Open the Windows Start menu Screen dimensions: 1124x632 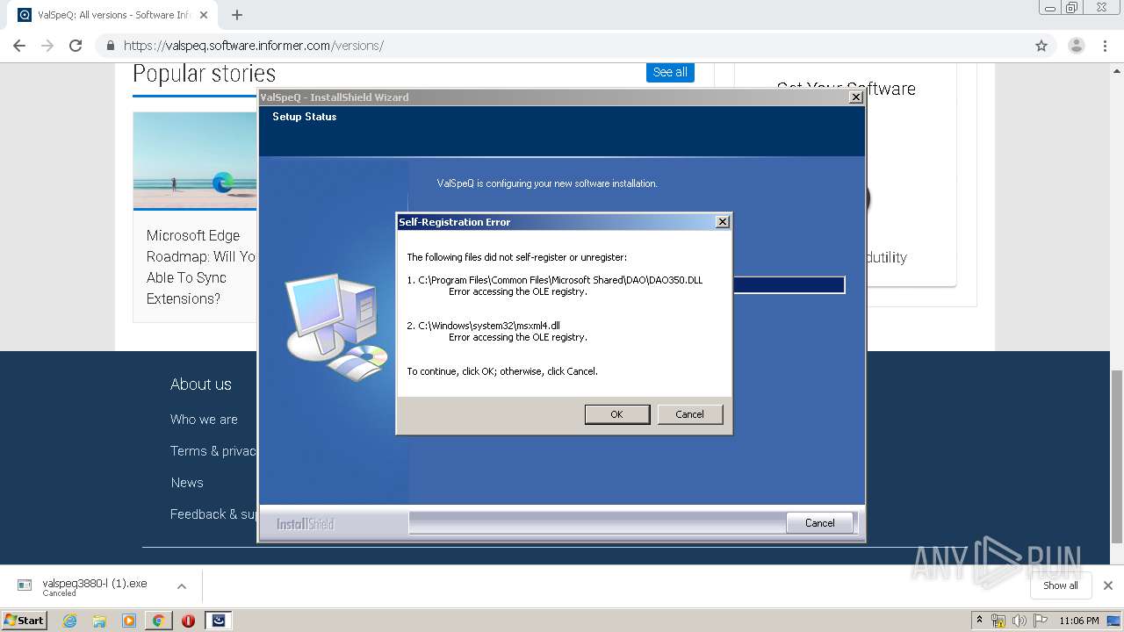coord(25,620)
